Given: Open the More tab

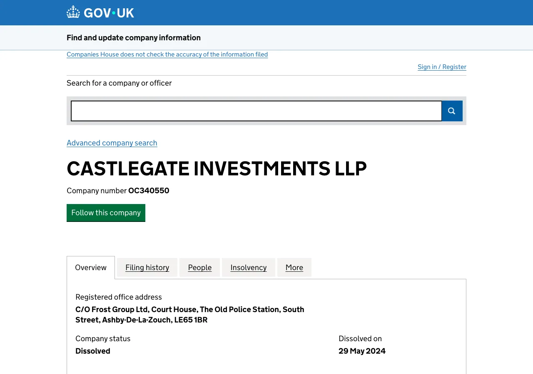Looking at the screenshot, I should click(294, 267).
